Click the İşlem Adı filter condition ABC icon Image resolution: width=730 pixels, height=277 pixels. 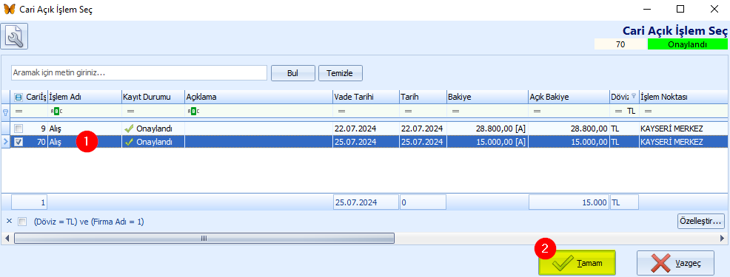[x=55, y=112]
